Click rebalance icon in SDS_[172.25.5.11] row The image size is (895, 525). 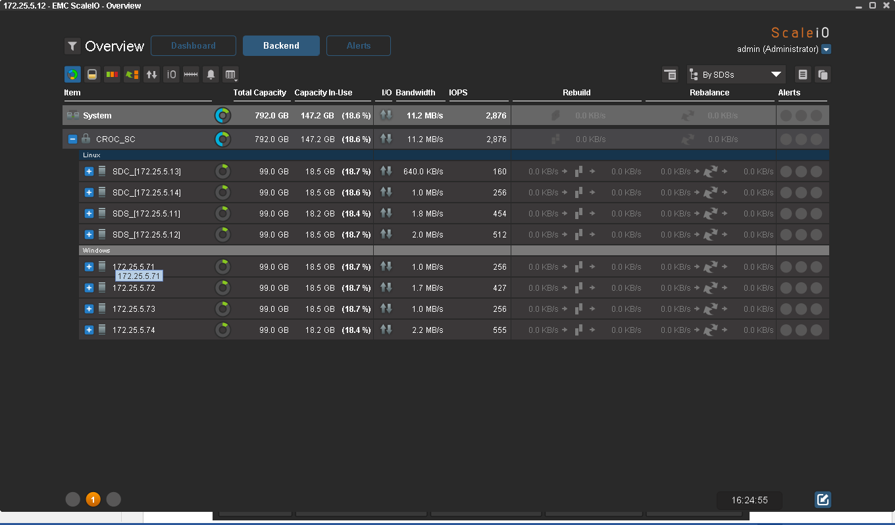point(710,214)
